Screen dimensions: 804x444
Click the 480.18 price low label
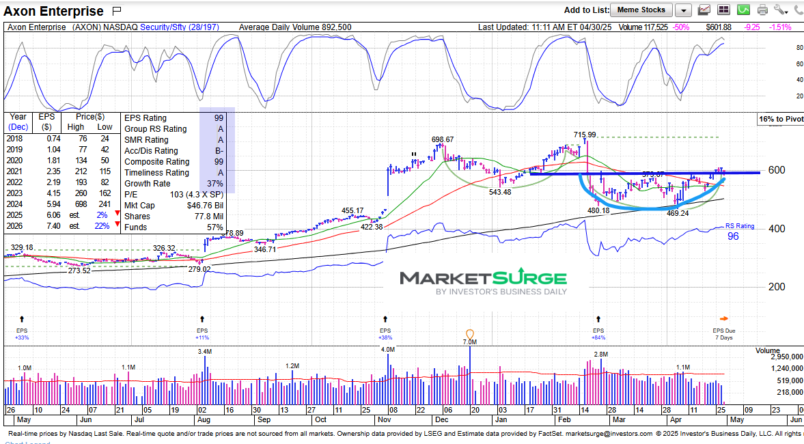tap(598, 210)
